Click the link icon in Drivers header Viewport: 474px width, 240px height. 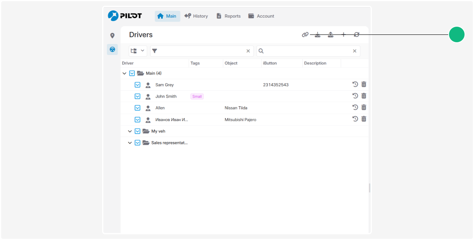point(305,35)
